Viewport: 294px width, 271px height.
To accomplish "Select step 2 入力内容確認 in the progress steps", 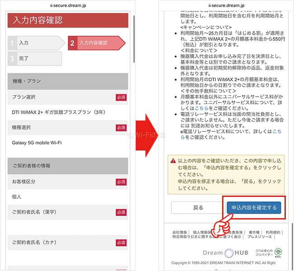I will pos(96,43).
